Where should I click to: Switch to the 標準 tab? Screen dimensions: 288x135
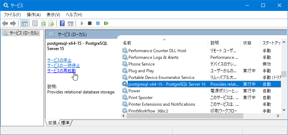(x=65, y=123)
